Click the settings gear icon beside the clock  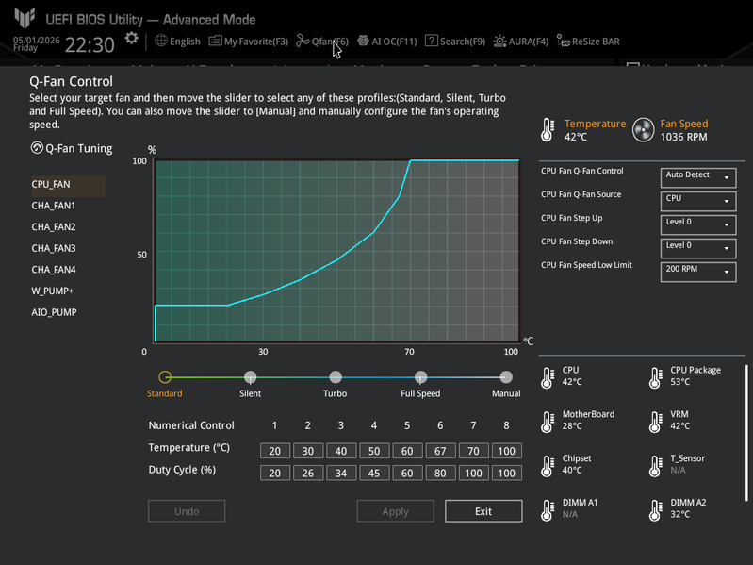click(131, 39)
